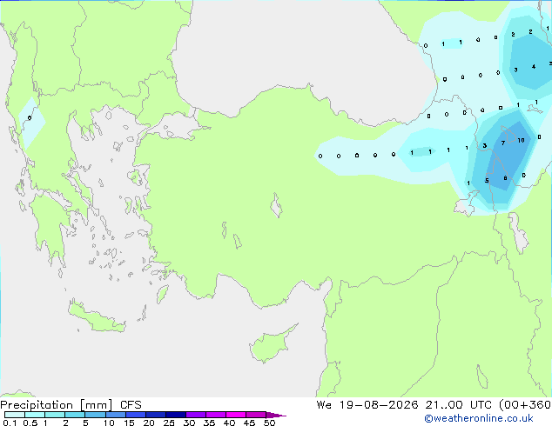Click the 45–50 mm legend swatch
Viewport: 552px width, 426px height.
click(256, 415)
